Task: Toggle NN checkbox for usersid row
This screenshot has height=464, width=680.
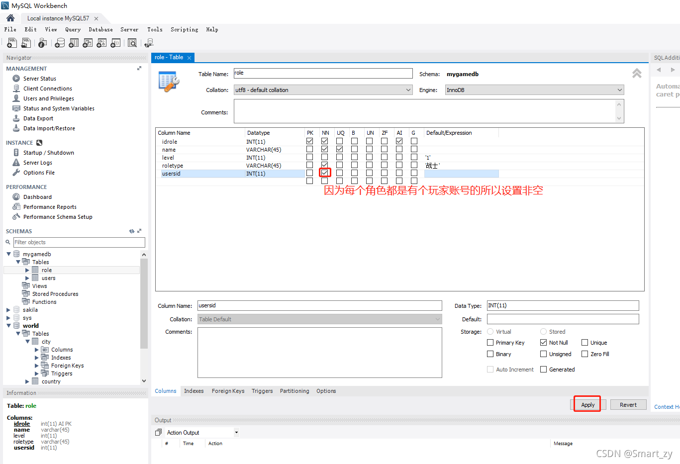Action: tap(325, 173)
